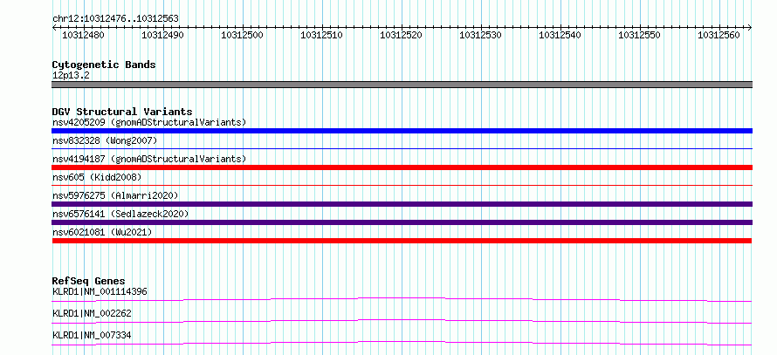The height and width of the screenshot is (355, 777).
Task: Click the chr12:10312476..10312563 region label
Action: [115, 19]
